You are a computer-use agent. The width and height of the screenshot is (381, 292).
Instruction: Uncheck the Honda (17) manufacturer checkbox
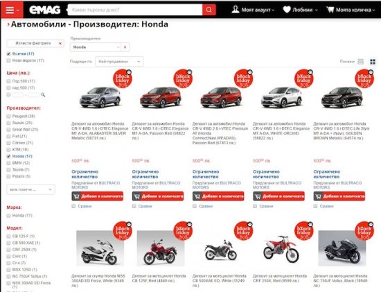pyautogui.click(x=8, y=157)
